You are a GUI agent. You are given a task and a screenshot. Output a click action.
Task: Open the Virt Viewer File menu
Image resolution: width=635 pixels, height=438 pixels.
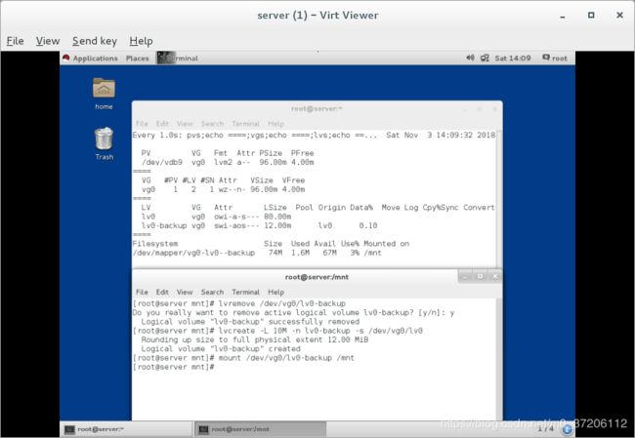[x=15, y=41]
